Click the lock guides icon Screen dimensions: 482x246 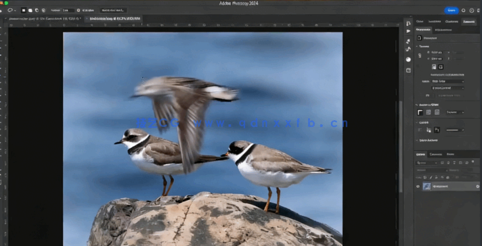tap(429, 130)
